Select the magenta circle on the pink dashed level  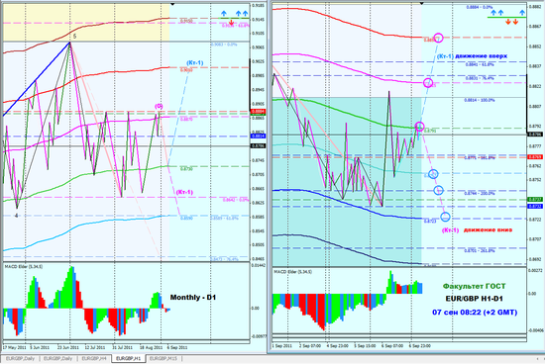pyautogui.click(x=428, y=82)
